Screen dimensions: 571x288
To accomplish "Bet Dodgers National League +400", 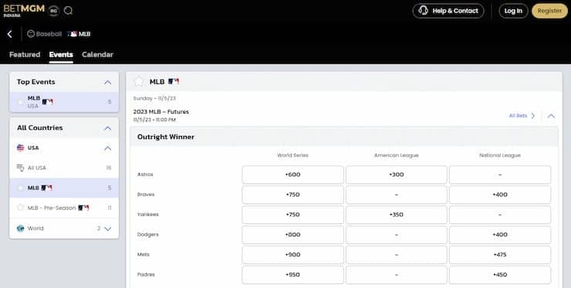I will tap(500, 235).
